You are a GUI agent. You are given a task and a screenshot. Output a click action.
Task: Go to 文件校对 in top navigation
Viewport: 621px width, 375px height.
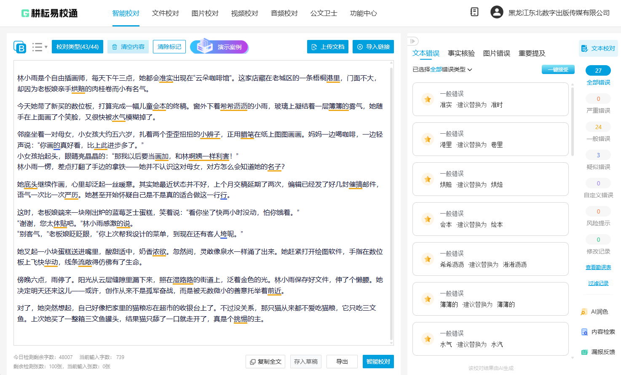pyautogui.click(x=165, y=13)
